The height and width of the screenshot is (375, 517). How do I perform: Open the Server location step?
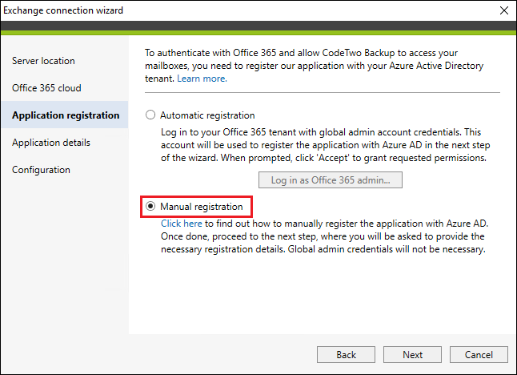(43, 61)
